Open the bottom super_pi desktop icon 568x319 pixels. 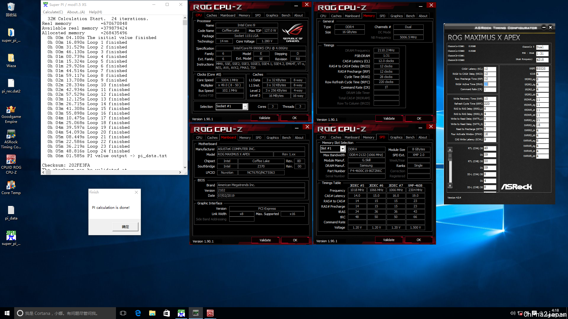click(11, 238)
